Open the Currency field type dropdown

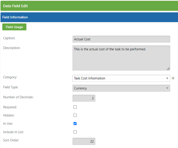pos(121,88)
